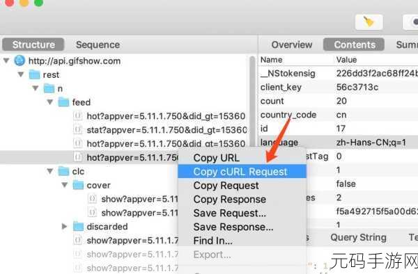Click the id value 17
This screenshot has width=418, height=274.
tap(341, 129)
